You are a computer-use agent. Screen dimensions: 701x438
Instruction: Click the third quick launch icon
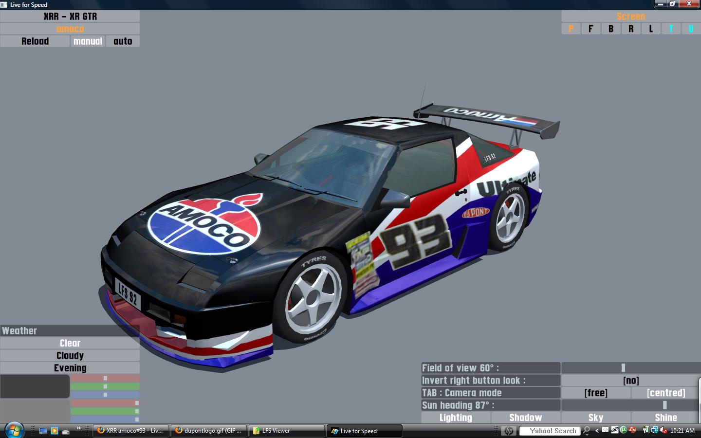66,431
